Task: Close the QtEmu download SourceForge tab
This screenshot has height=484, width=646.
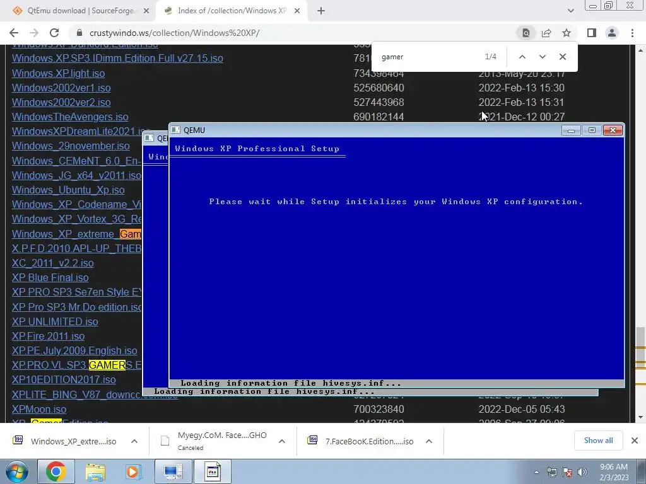Action: point(146,11)
